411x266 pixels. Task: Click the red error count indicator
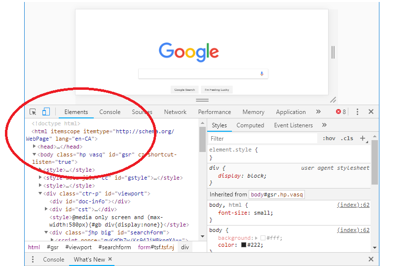click(341, 112)
